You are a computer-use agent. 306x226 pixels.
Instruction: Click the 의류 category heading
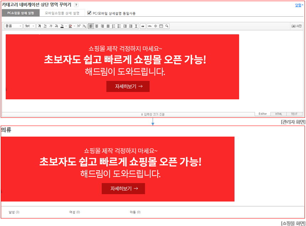(x=6, y=130)
